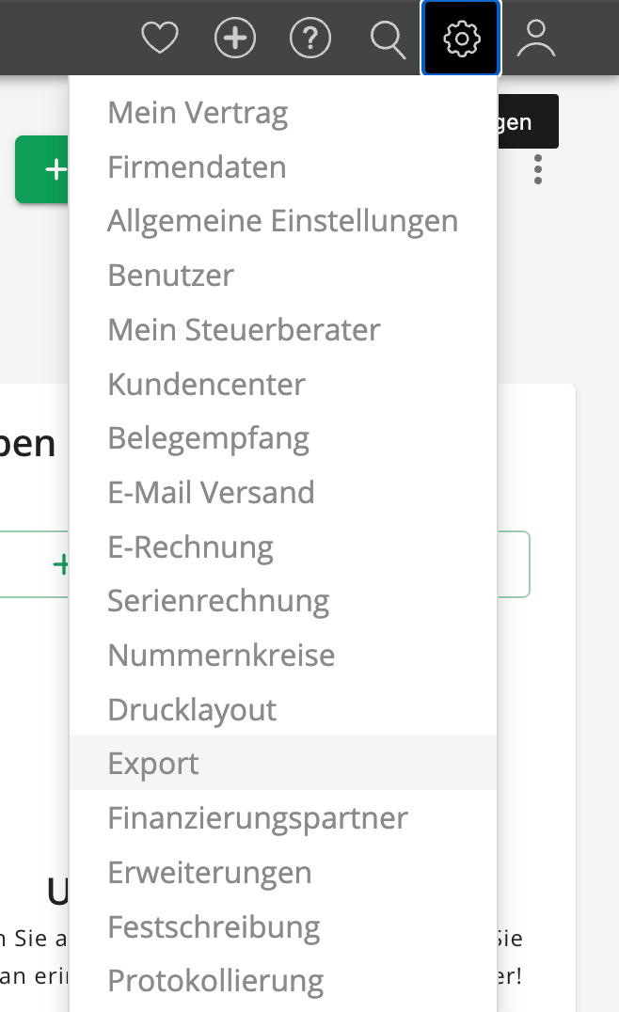619x1012 pixels.
Task: Click the circular plus icon to create something new
Action: pos(235,38)
